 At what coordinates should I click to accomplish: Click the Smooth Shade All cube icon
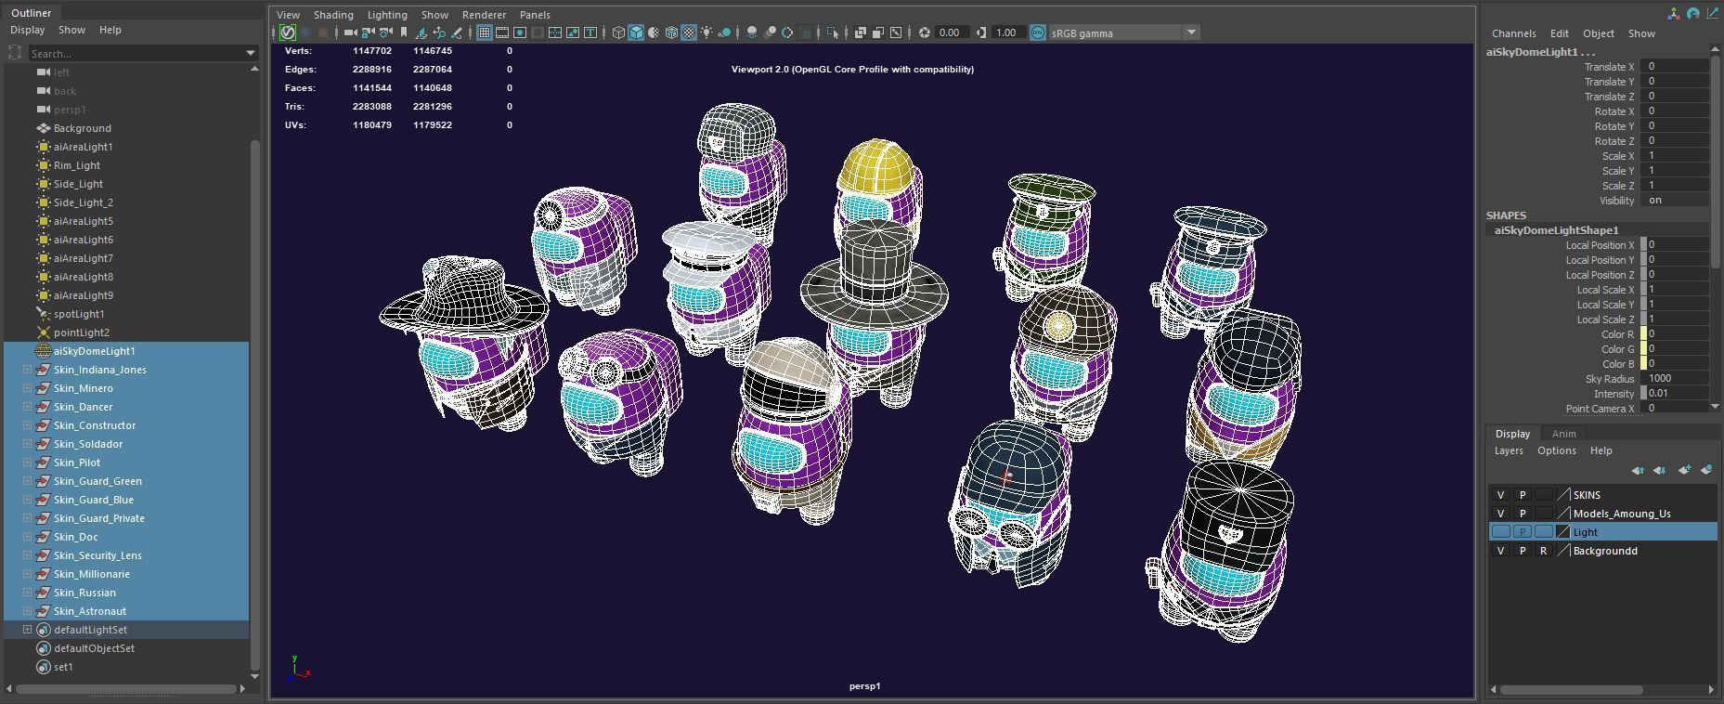pyautogui.click(x=636, y=33)
